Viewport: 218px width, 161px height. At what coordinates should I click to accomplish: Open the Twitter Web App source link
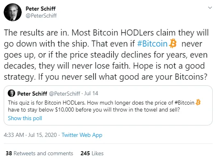pos(82,135)
